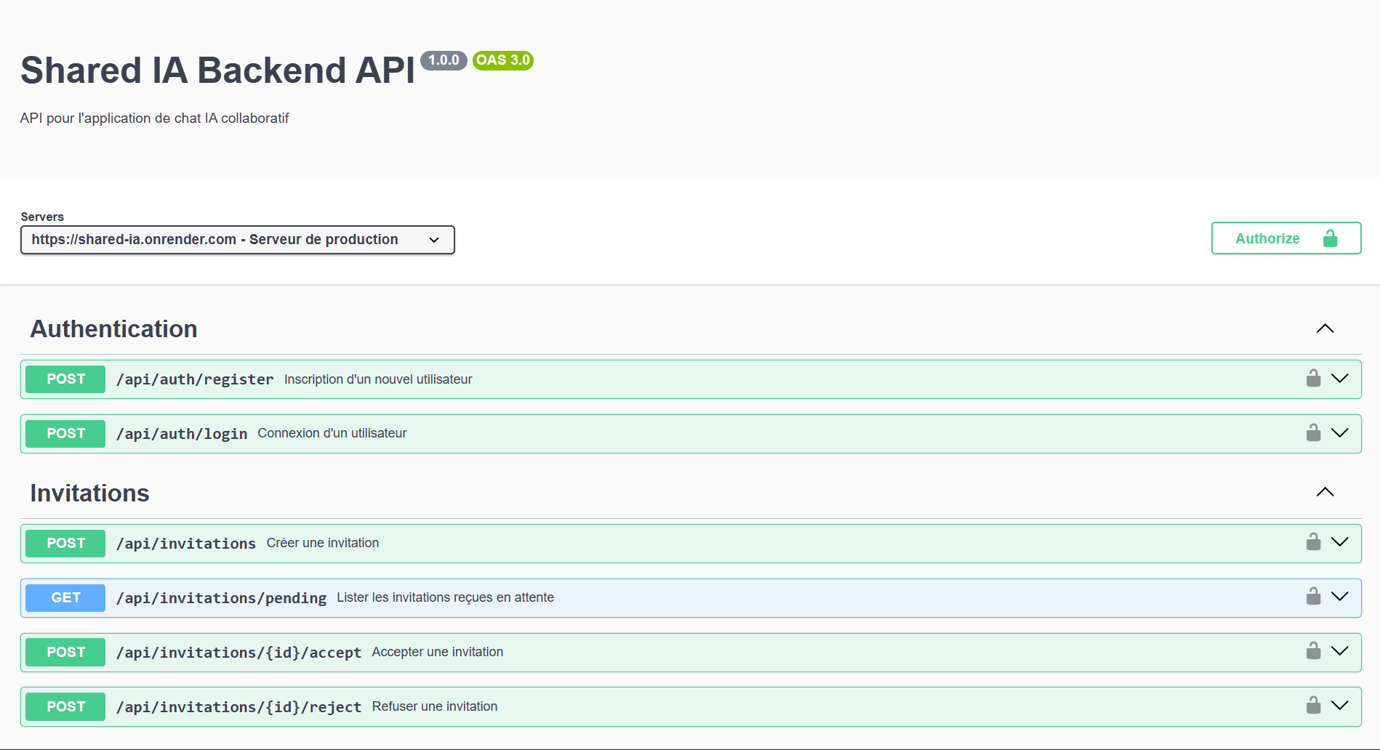Click the 1.0.0 version badge

click(x=444, y=60)
